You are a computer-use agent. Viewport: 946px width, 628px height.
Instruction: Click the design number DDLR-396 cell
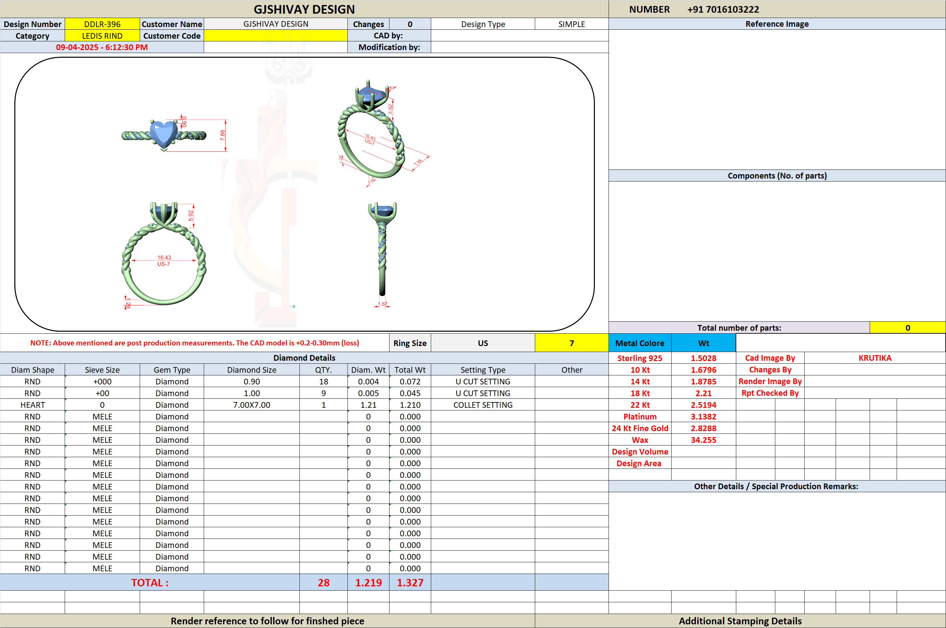click(x=102, y=24)
